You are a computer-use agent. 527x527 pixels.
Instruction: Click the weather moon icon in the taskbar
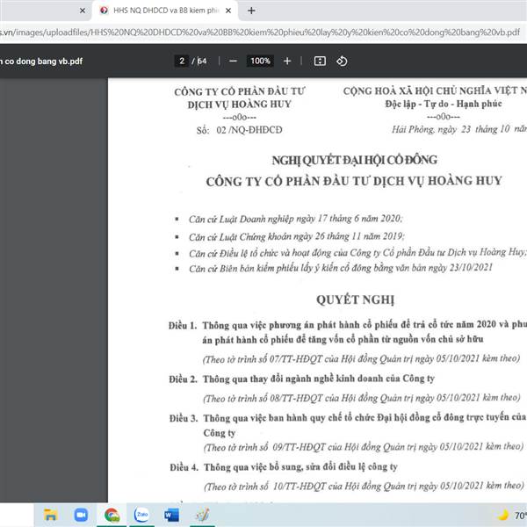click(503, 515)
